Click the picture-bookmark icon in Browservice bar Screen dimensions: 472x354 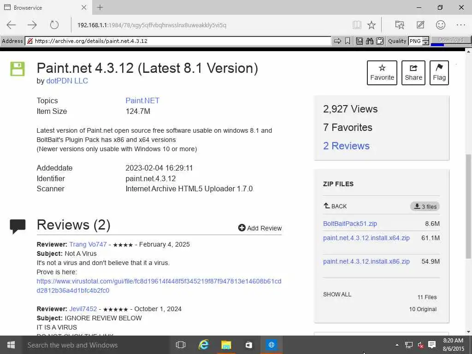360,41
